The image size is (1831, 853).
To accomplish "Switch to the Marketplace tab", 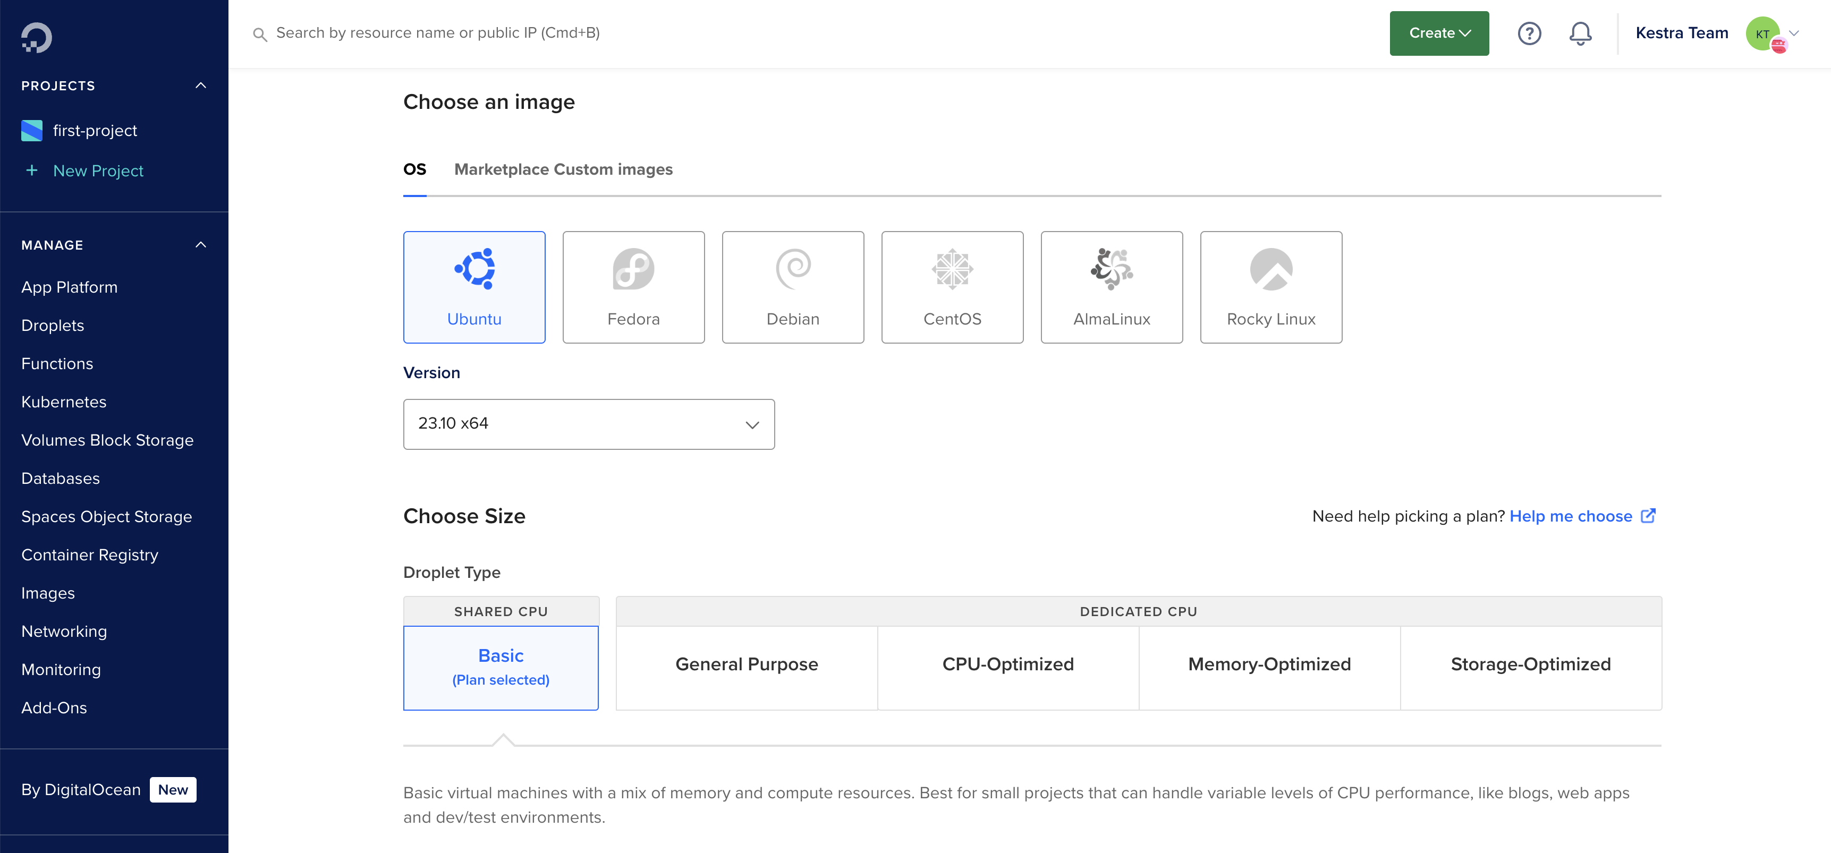I will [502, 170].
